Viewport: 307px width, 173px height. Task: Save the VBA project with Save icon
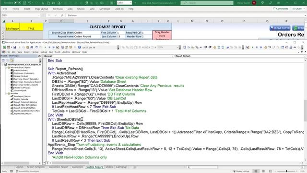pyautogui.click(x=15, y=47)
